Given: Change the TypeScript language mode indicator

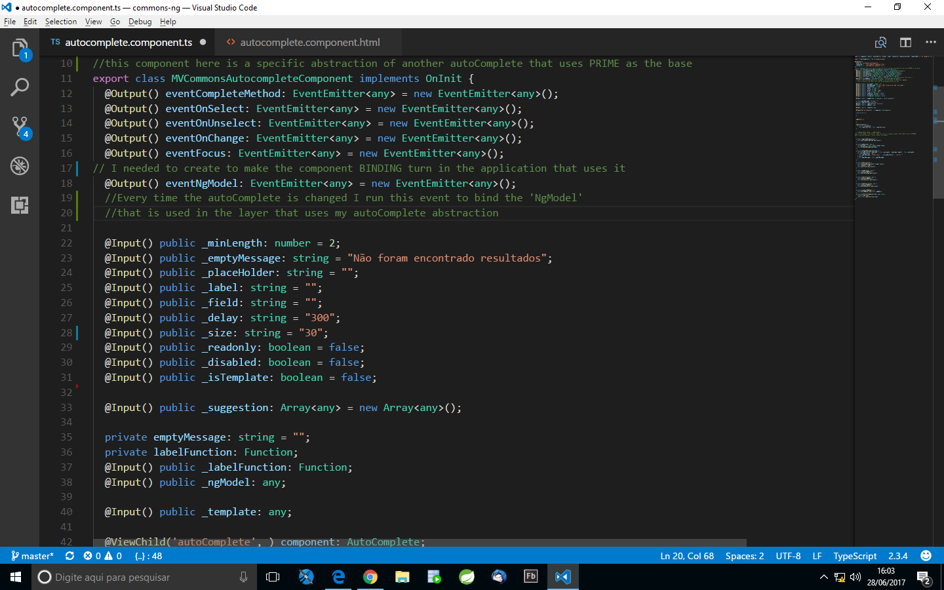Looking at the screenshot, I should pyautogui.click(x=855, y=555).
